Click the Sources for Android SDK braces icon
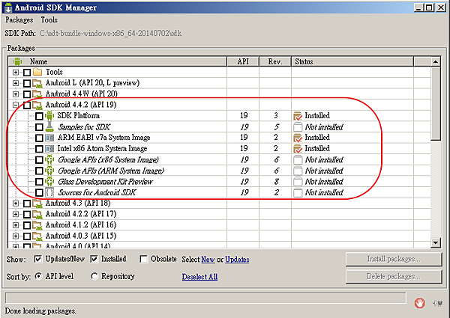Viewport: 450px width, 318px height. coord(49,192)
